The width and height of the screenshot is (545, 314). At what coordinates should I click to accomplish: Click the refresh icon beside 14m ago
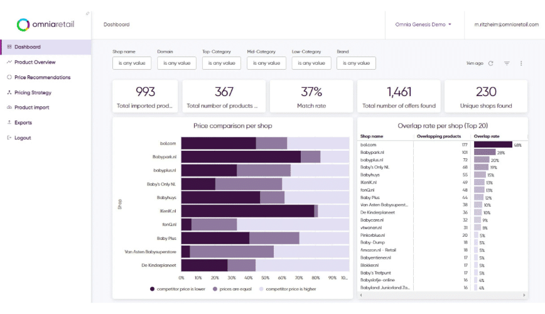tap(491, 63)
